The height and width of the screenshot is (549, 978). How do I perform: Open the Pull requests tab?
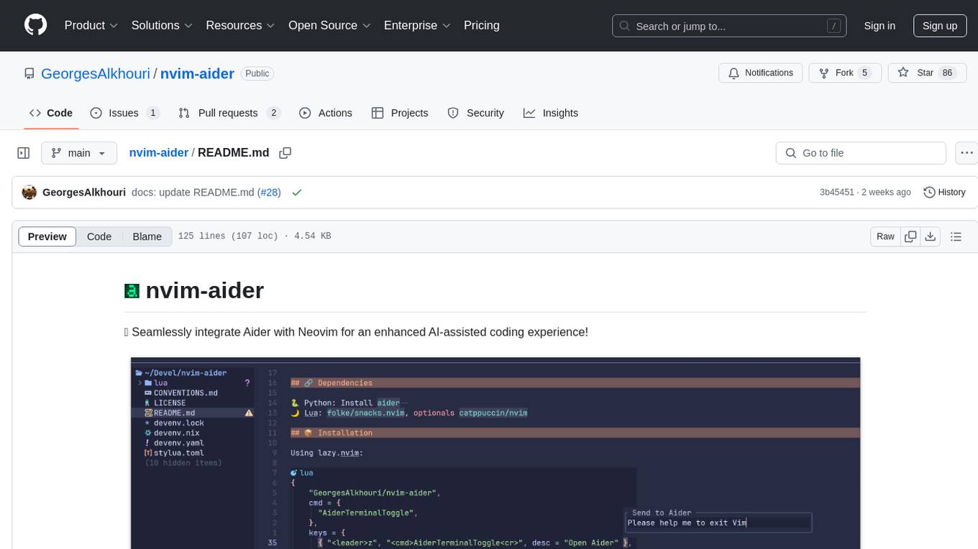click(x=229, y=113)
